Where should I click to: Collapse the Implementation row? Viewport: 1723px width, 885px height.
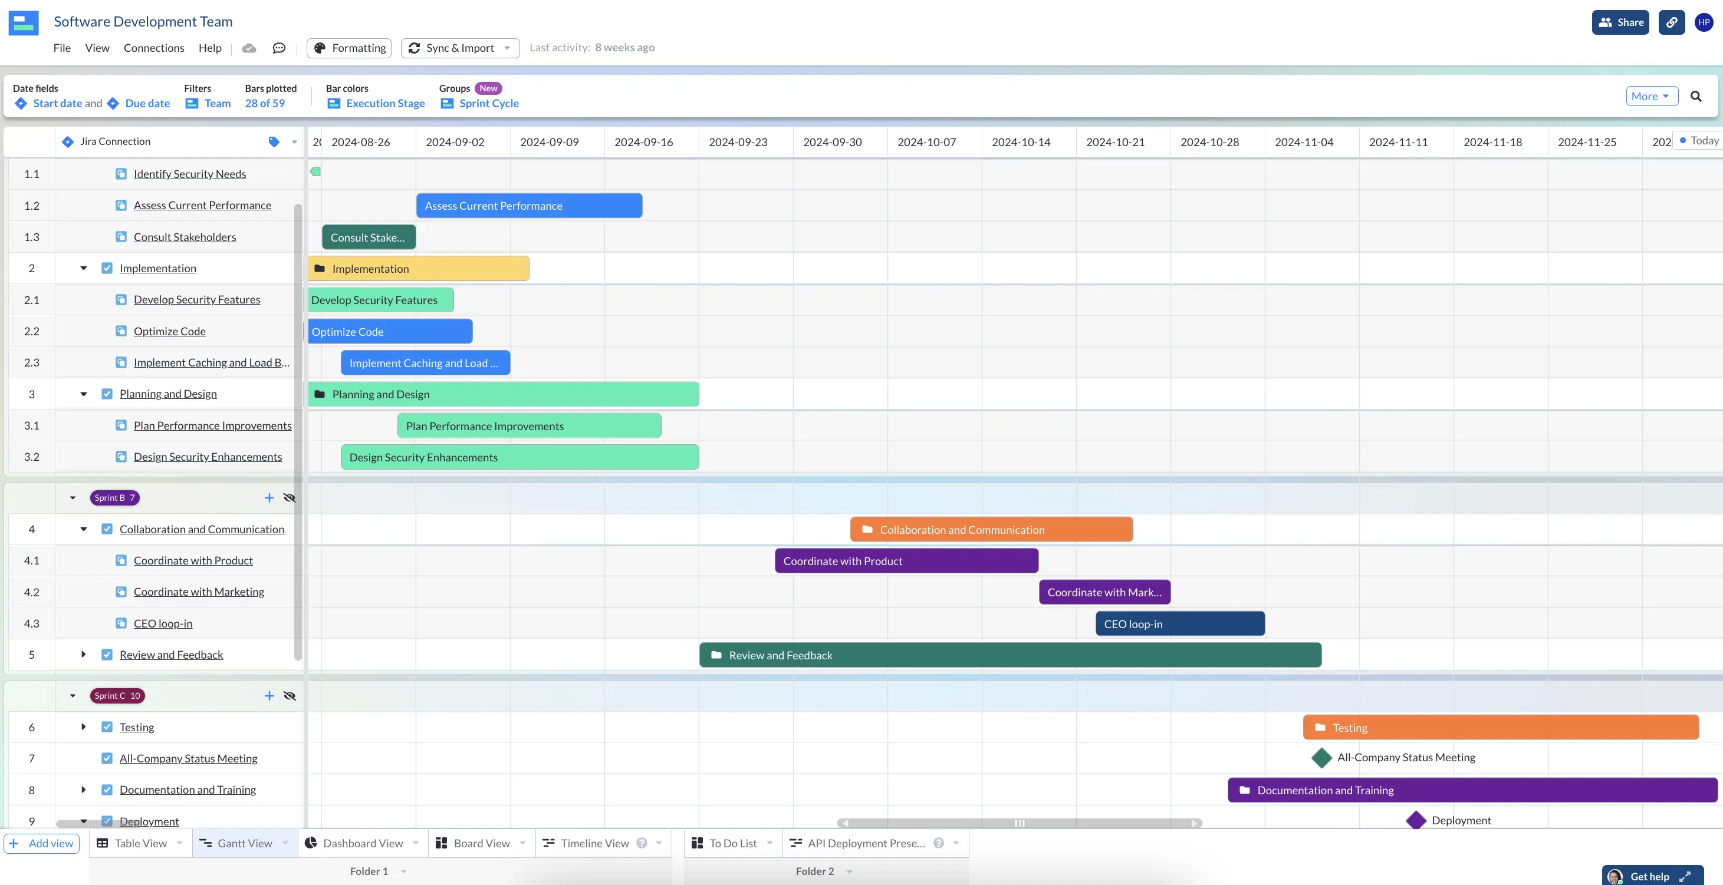[84, 268]
